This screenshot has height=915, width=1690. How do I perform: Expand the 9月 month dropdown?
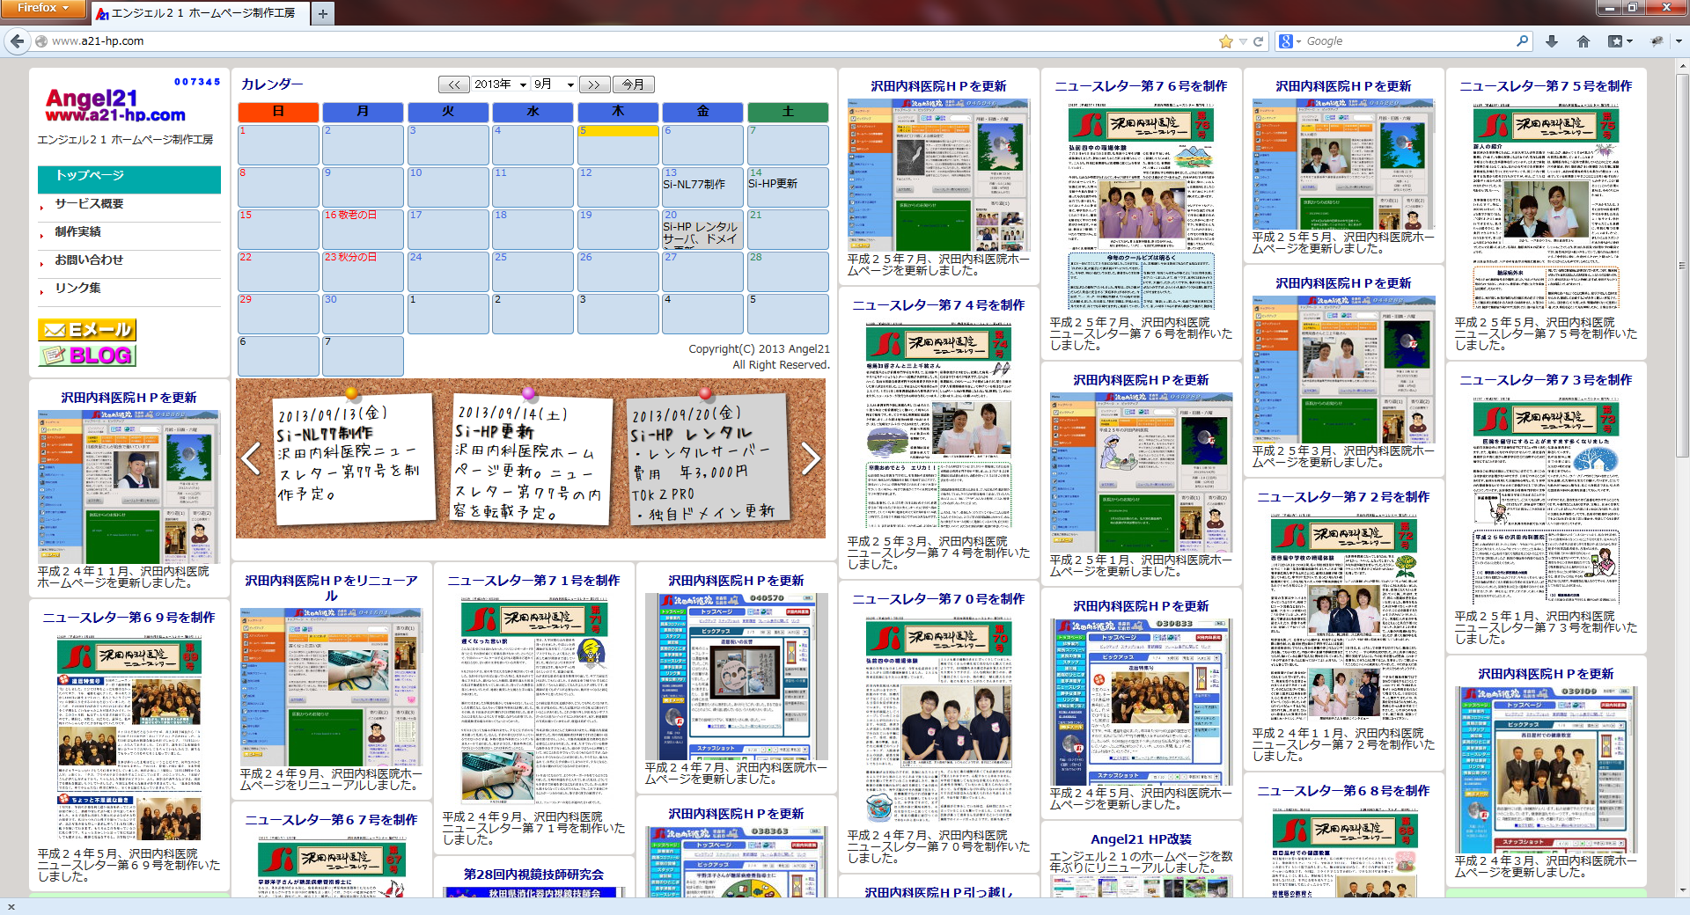click(x=554, y=84)
